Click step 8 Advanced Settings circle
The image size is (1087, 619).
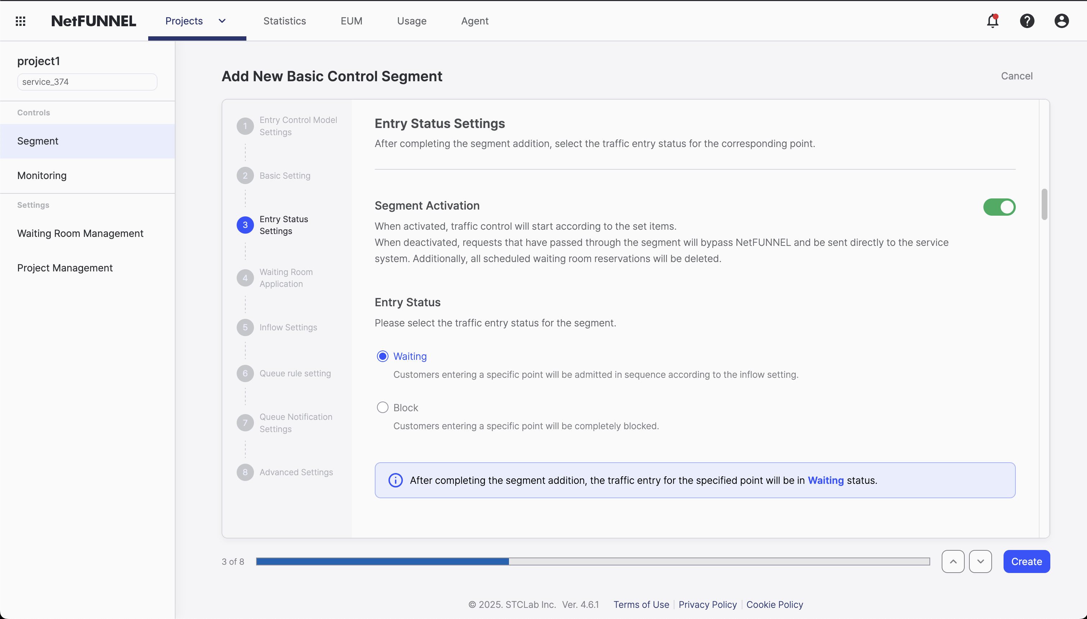(x=245, y=472)
